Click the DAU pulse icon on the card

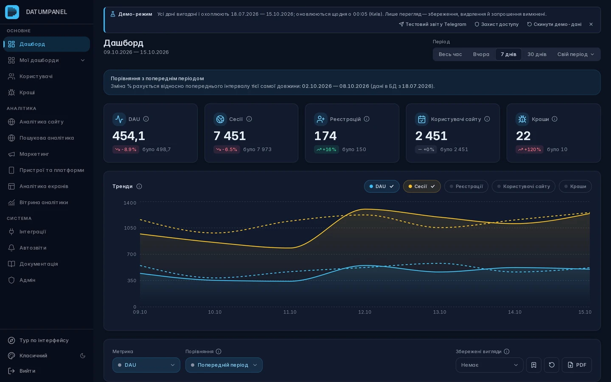tap(119, 119)
